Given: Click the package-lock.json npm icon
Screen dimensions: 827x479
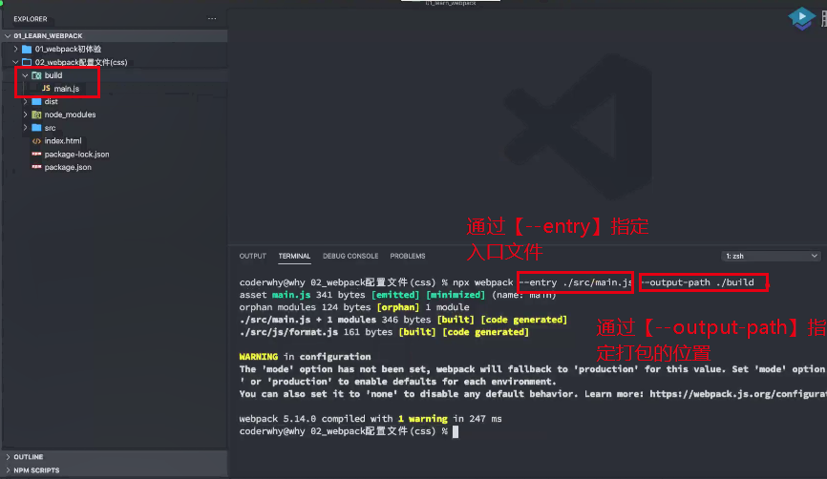Looking at the screenshot, I should [36, 154].
